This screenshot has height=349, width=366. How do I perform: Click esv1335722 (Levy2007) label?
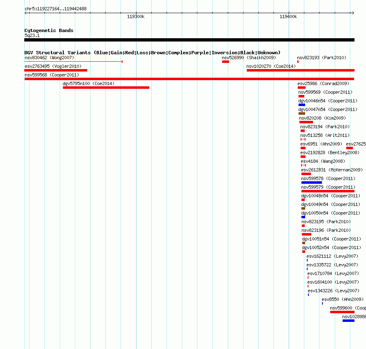(332, 265)
